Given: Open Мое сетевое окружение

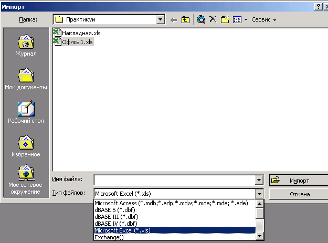Looking at the screenshot, I should point(26,180).
